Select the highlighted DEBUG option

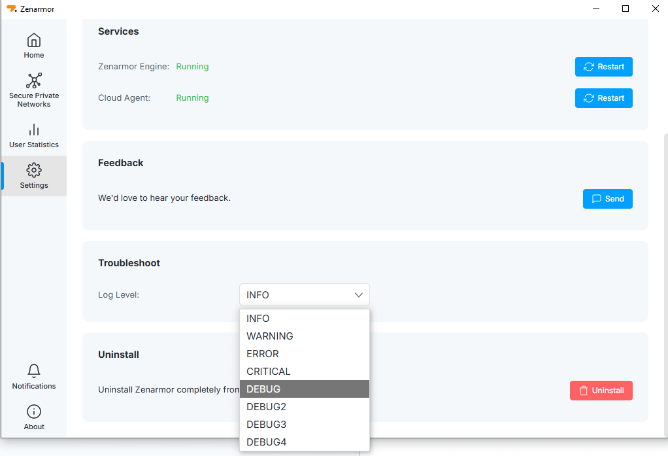tap(304, 389)
